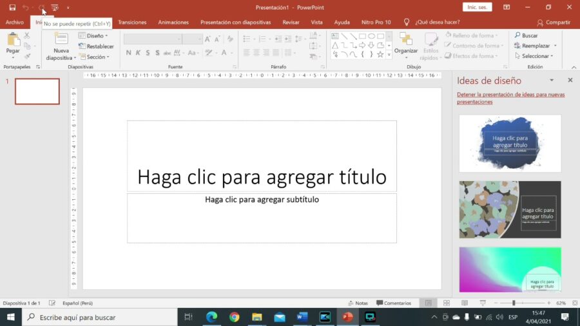Toggle bold (N) formatting
The height and width of the screenshot is (326, 580).
128,53
